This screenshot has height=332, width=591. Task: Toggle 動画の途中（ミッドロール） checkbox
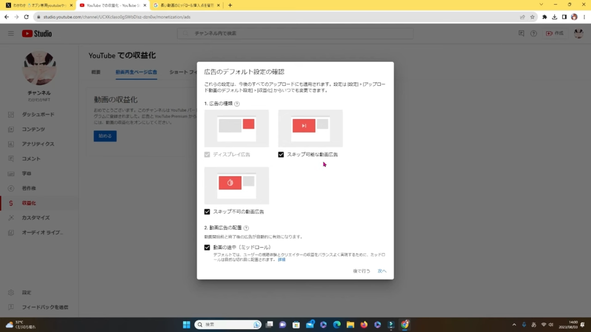pyautogui.click(x=207, y=248)
